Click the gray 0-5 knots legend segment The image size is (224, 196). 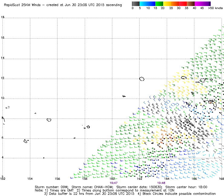[x=136, y=4]
